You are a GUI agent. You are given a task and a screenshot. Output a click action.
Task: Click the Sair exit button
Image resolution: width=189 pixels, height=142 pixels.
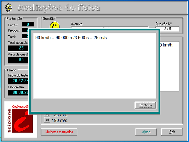click(x=172, y=132)
